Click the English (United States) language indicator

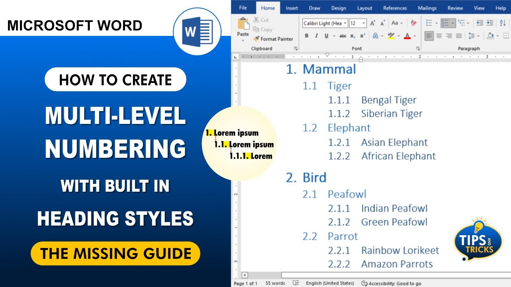point(330,283)
